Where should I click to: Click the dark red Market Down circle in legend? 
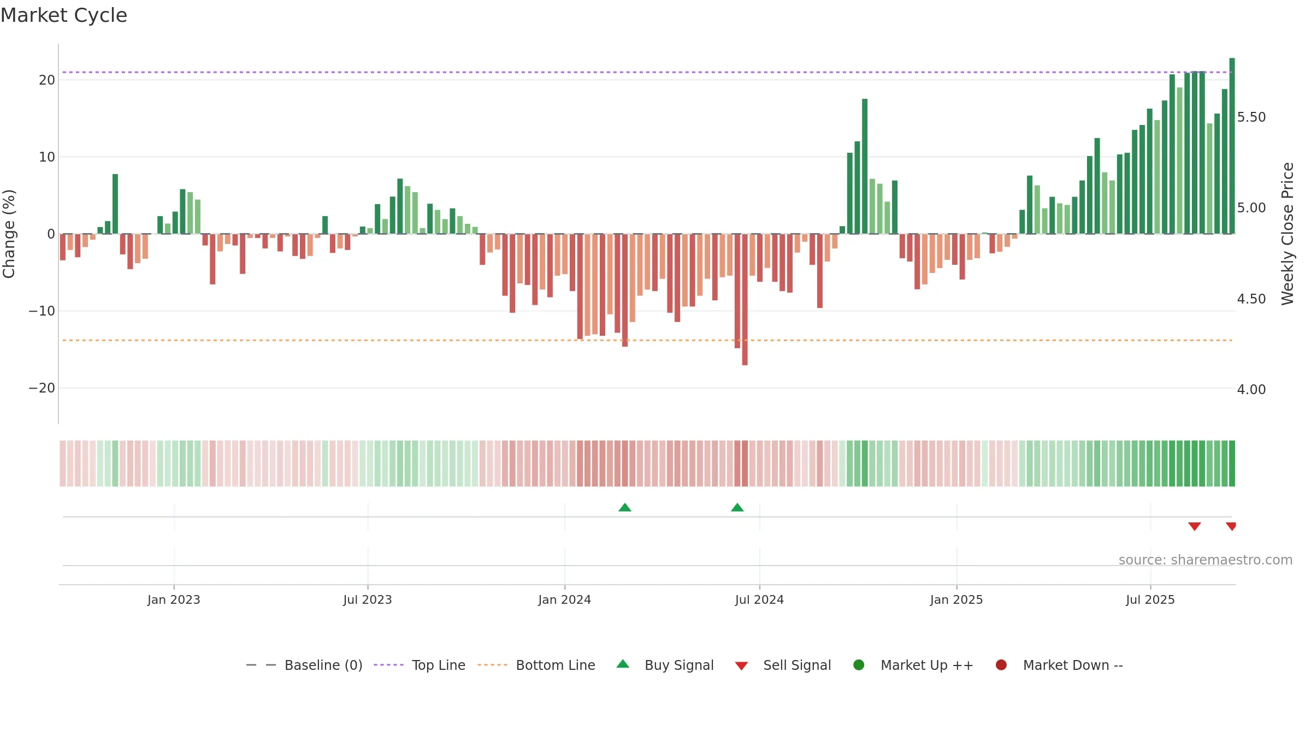click(x=1001, y=665)
